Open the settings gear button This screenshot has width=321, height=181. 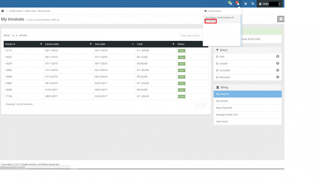point(281,19)
